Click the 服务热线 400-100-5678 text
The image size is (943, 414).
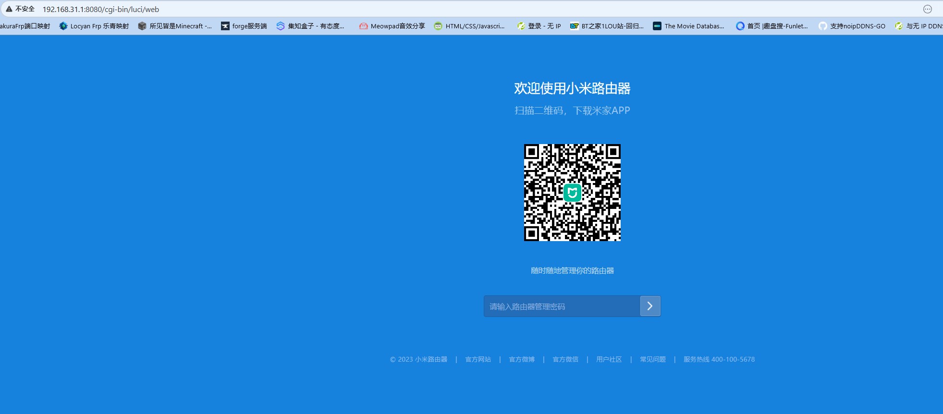tap(719, 359)
